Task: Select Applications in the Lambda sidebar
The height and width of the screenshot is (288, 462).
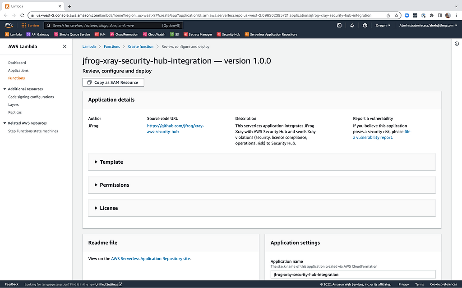Action: tap(18, 71)
